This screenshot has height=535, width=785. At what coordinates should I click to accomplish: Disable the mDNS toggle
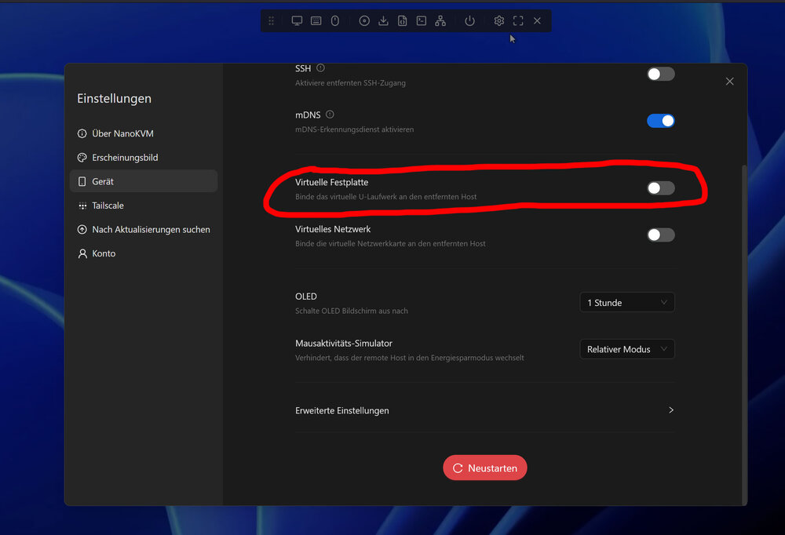(661, 121)
